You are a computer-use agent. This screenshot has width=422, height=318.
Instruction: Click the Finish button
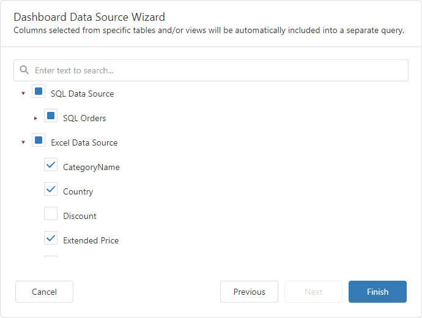click(x=377, y=292)
